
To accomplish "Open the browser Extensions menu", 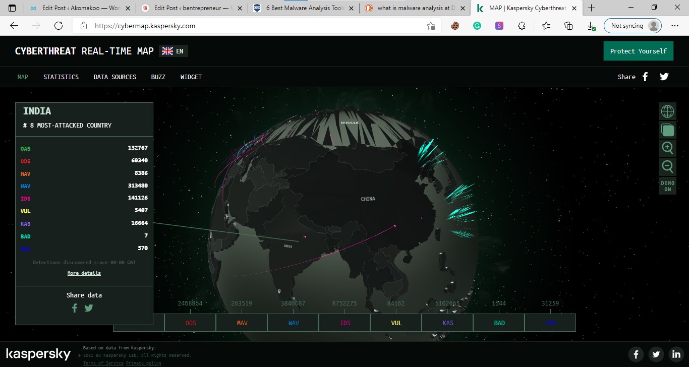I will tap(522, 26).
